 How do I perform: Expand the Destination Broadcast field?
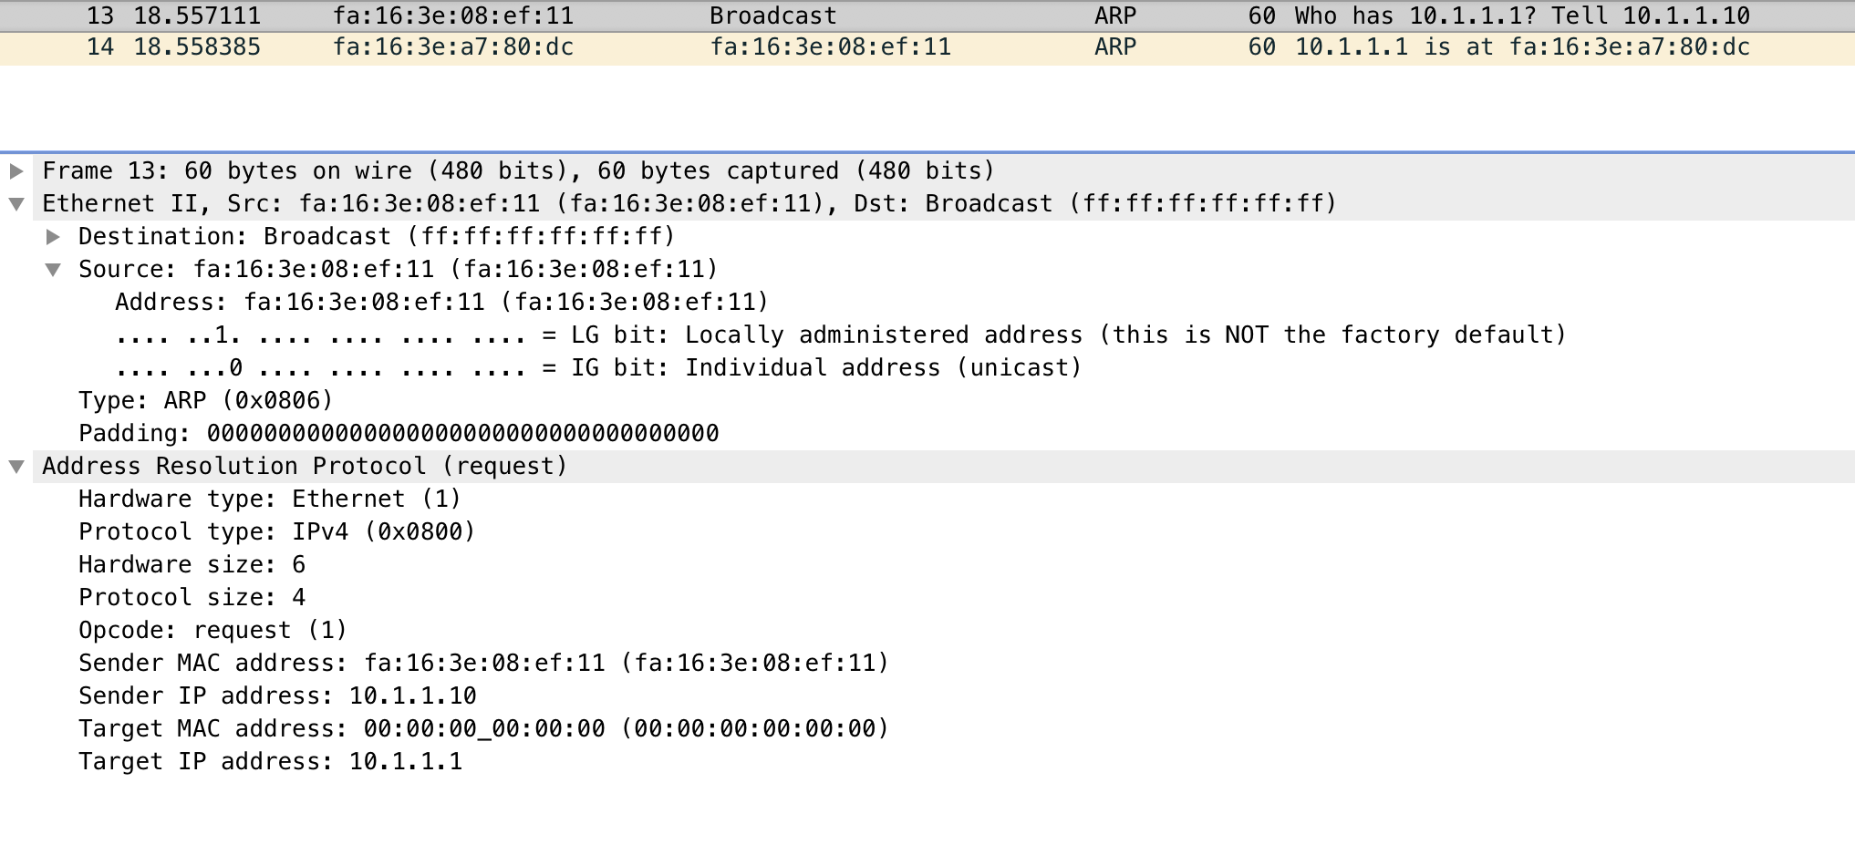[54, 237]
